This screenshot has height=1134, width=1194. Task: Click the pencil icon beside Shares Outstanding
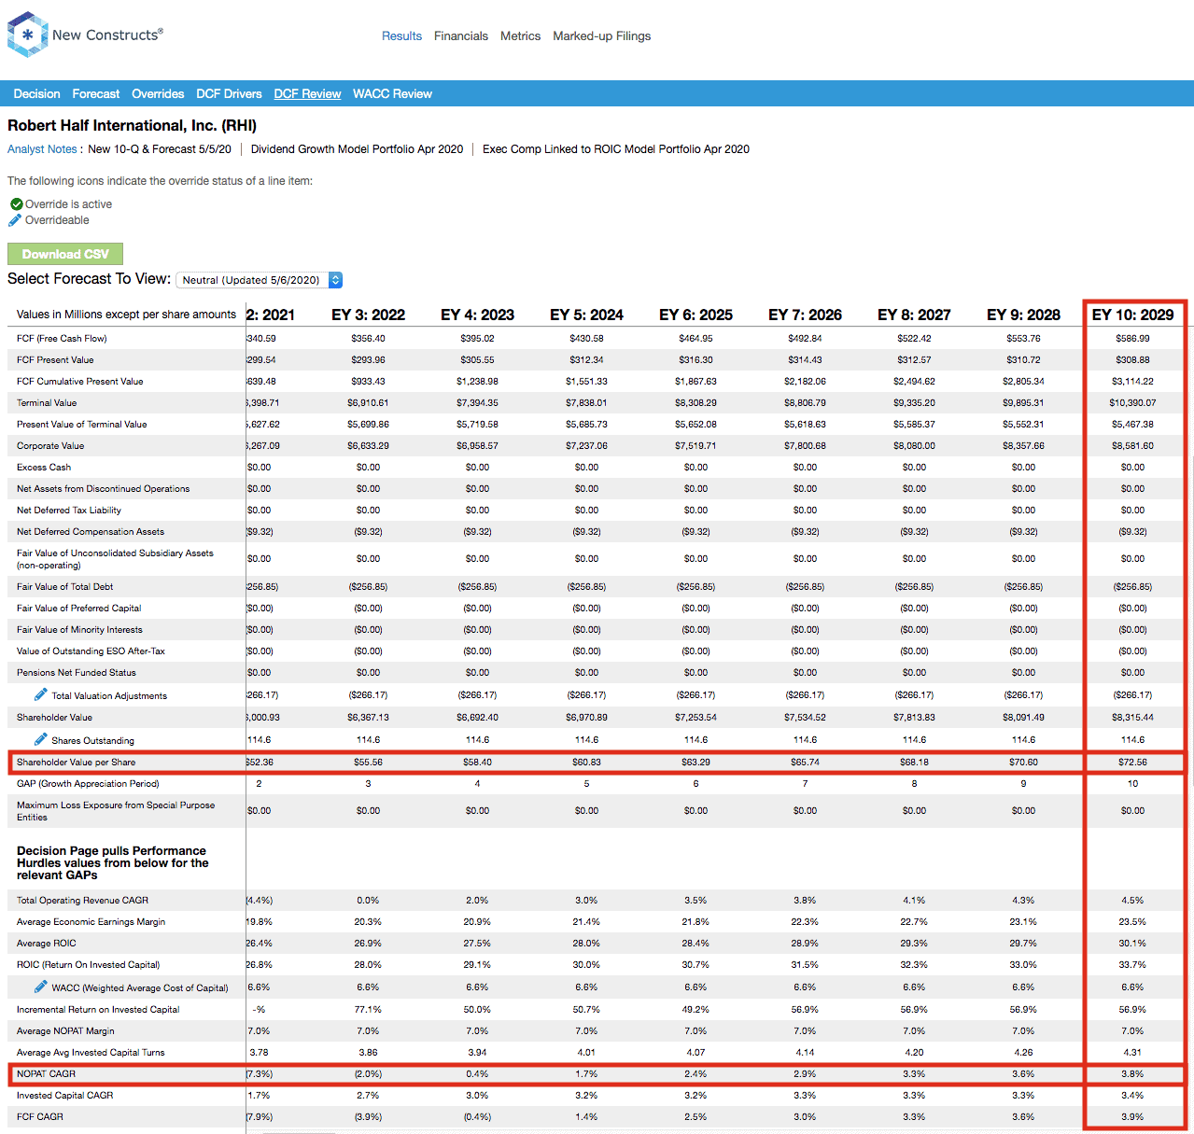pos(41,739)
